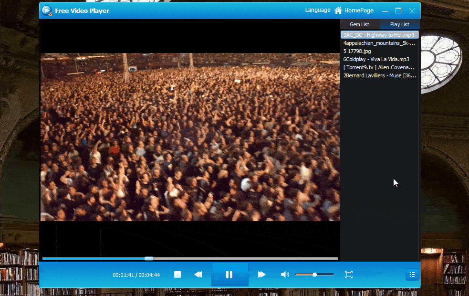Select 3AC_DC - Highway to Hell.mp4
Screen dimensions: 469x296
click(x=380, y=35)
